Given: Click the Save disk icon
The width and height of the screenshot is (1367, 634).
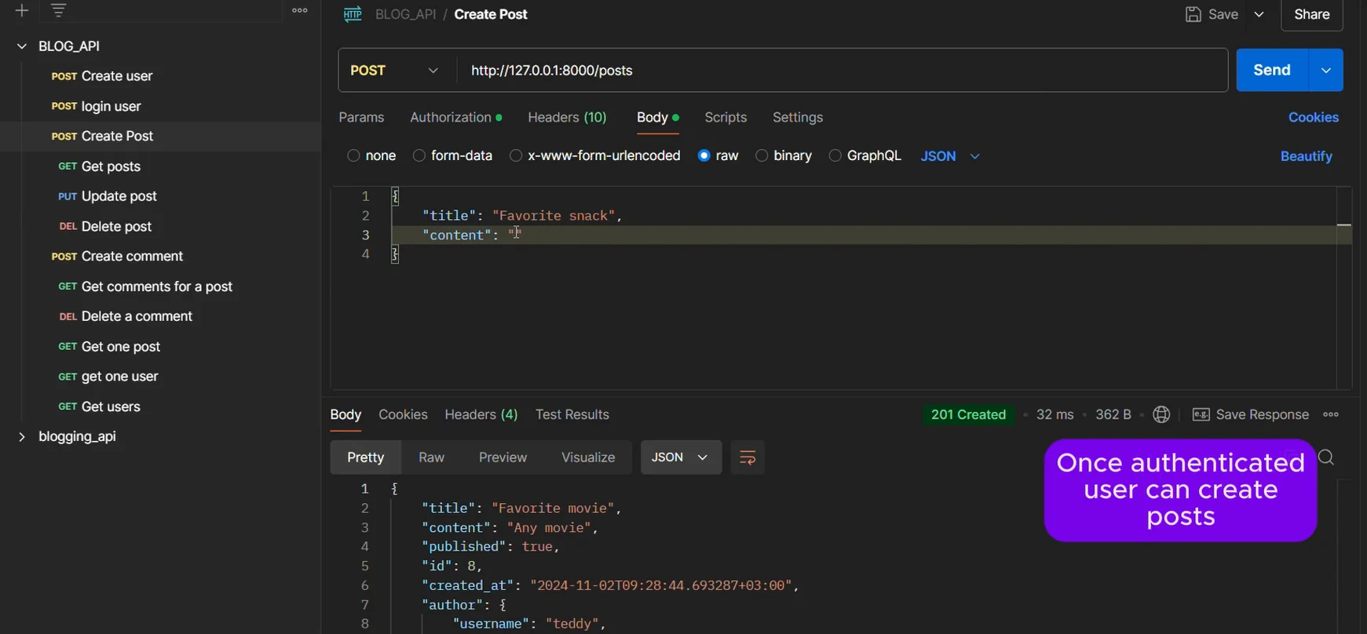Looking at the screenshot, I should (x=1193, y=14).
